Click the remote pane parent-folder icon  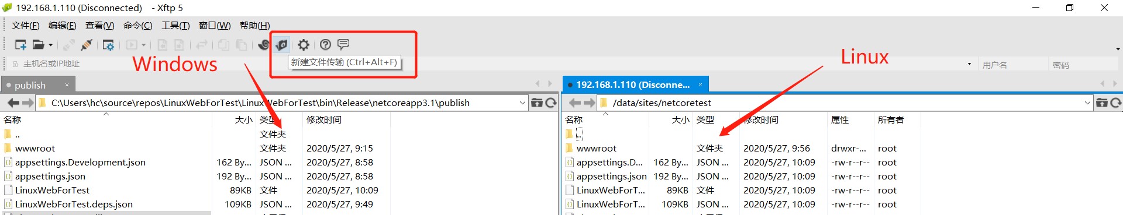(x=1102, y=103)
